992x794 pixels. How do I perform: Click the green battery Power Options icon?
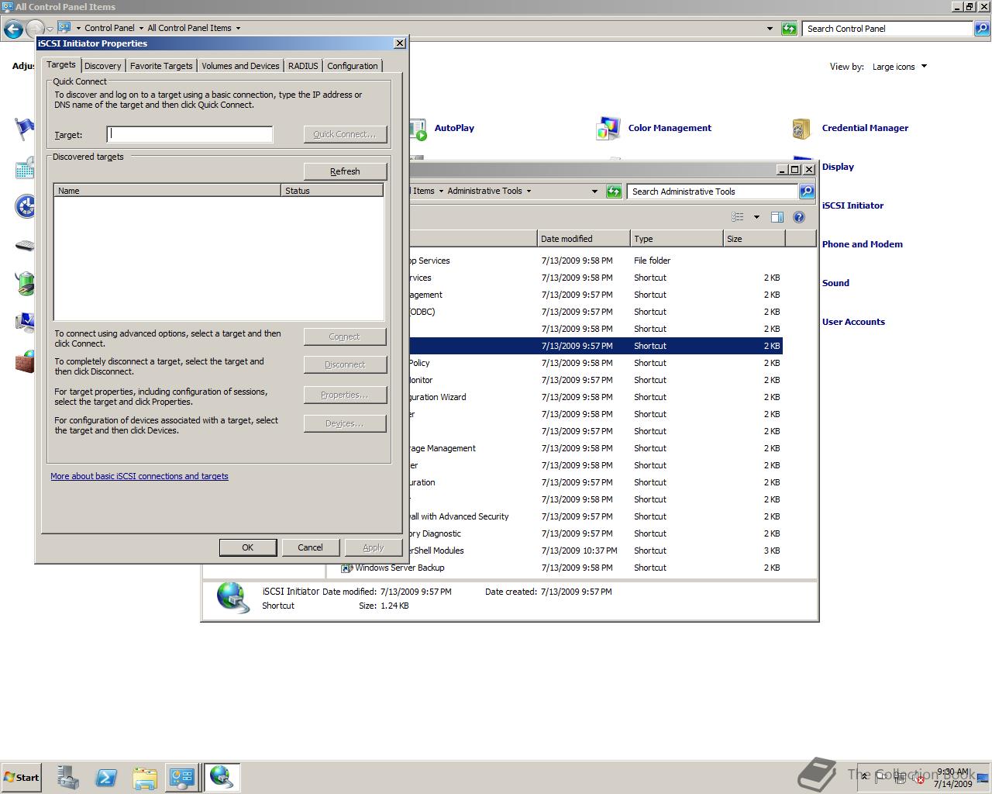click(25, 284)
